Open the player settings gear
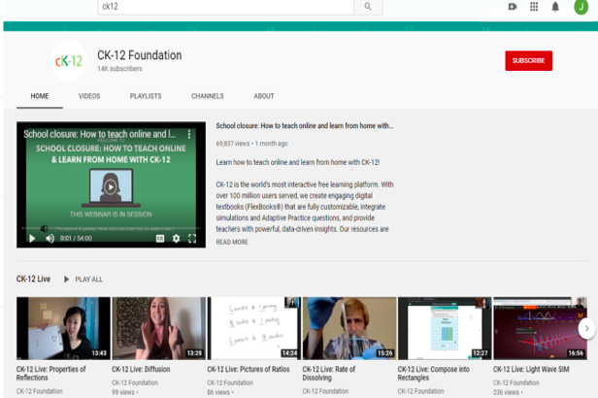The image size is (598, 398). [177, 238]
